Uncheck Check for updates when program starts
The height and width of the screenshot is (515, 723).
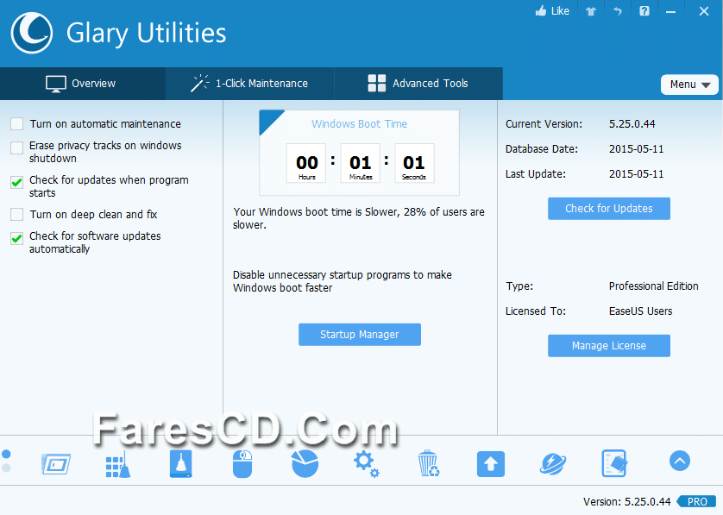[17, 182]
